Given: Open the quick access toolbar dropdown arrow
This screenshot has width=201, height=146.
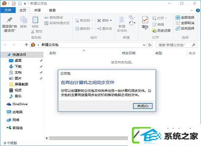Looking at the screenshot, I should click(25, 4).
